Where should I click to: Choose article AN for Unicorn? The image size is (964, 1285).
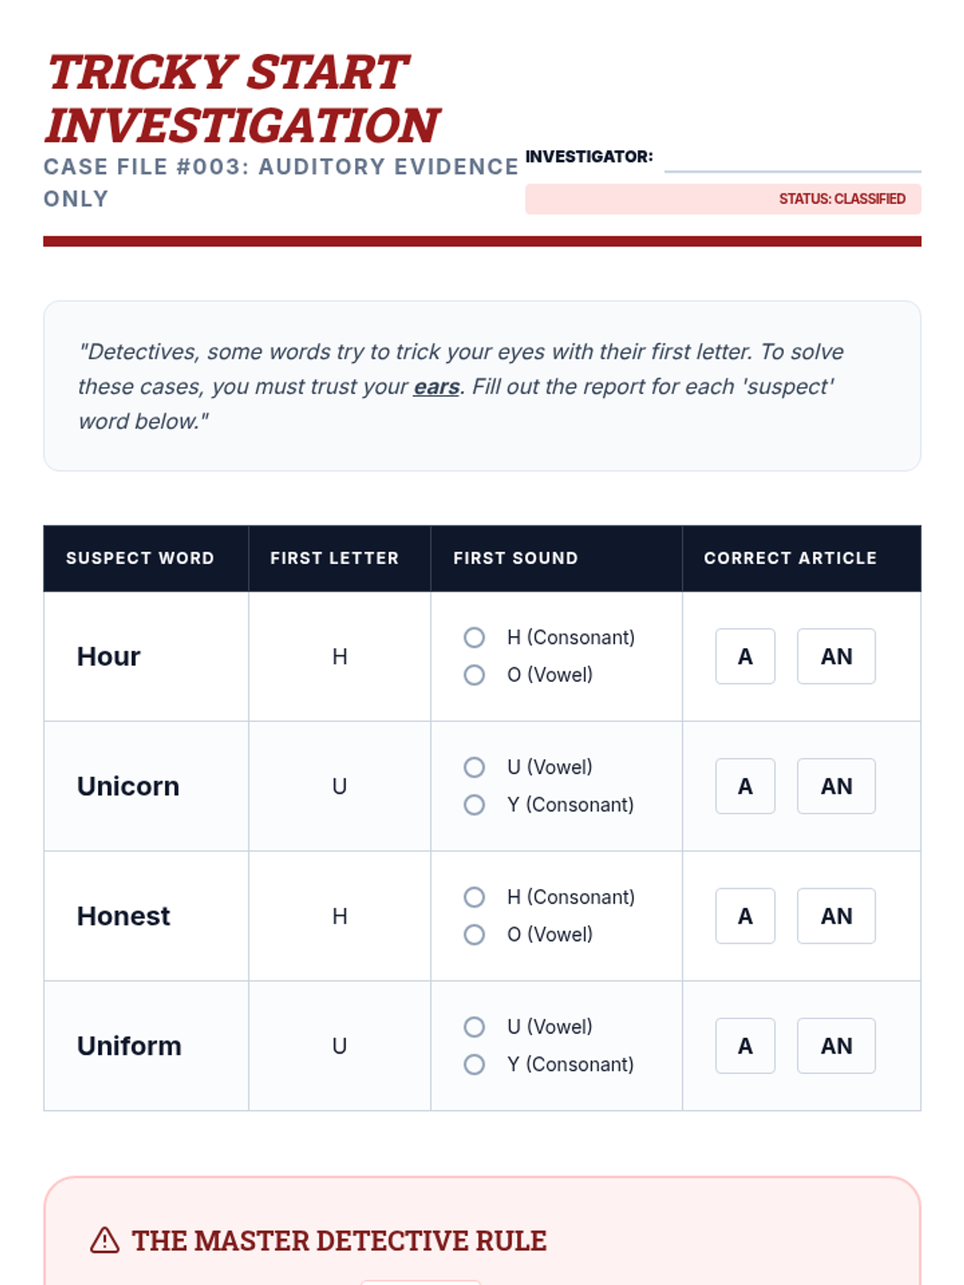tap(835, 786)
